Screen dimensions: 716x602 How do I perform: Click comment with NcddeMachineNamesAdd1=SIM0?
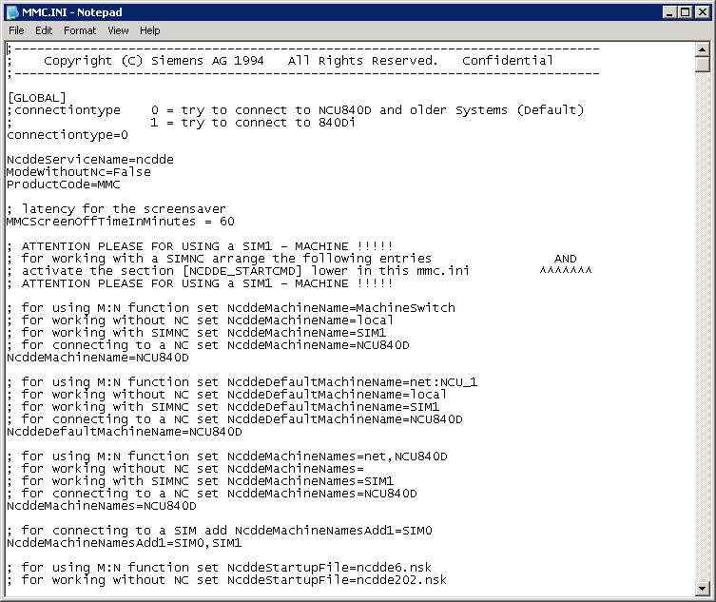pos(220,531)
